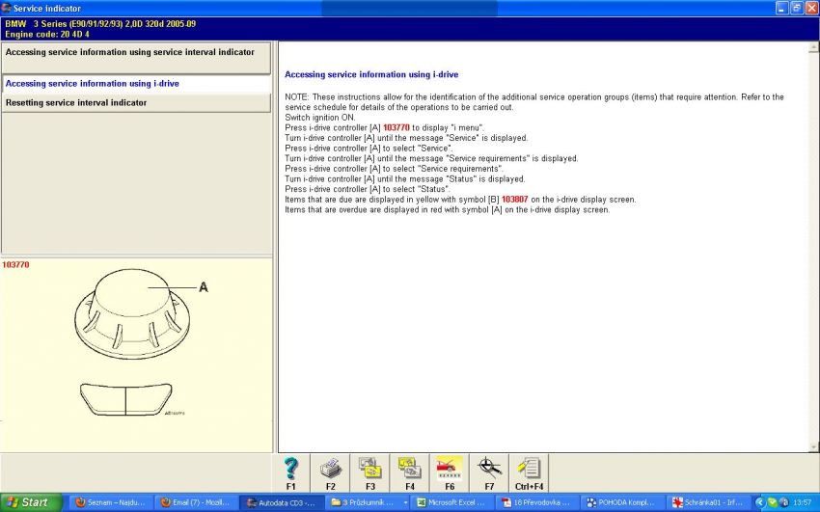Click the green tray icon beside the tray arrow
820x512 pixels.
(772, 502)
